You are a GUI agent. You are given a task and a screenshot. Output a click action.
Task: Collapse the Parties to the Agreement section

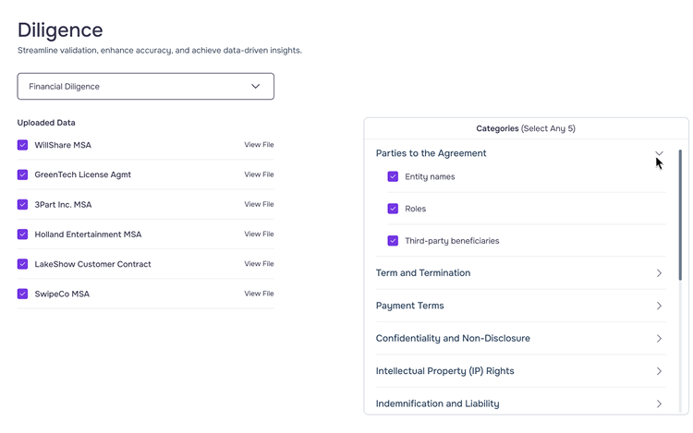coord(659,153)
